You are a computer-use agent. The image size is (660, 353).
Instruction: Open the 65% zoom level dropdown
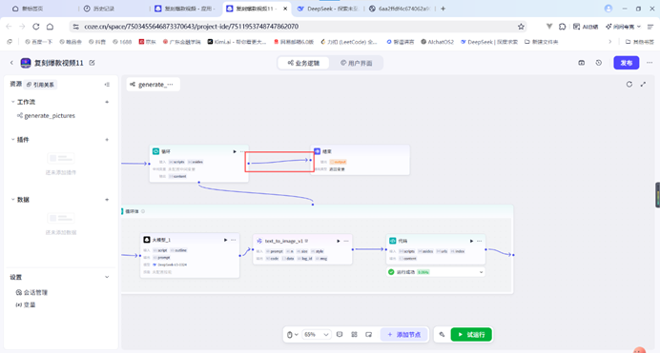click(x=316, y=335)
